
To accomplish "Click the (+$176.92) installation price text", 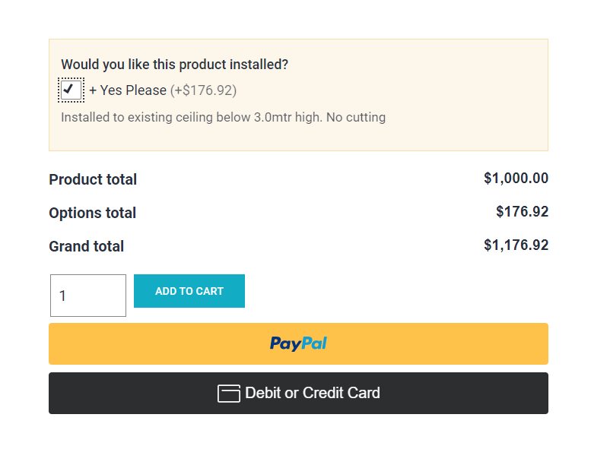I will click(204, 90).
